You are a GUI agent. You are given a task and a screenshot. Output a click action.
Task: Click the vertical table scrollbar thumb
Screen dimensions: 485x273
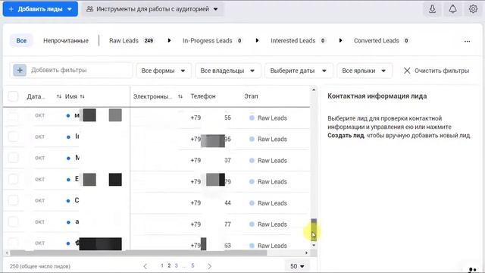tap(314, 229)
